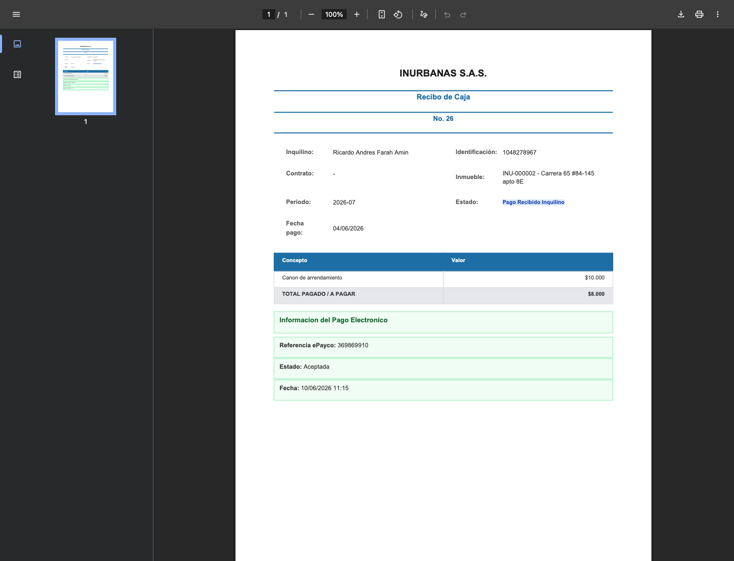Click the zoom in plus button

357,14
